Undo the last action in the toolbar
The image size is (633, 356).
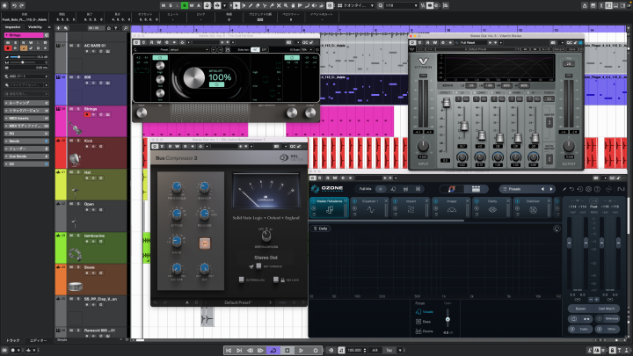click(14, 5)
